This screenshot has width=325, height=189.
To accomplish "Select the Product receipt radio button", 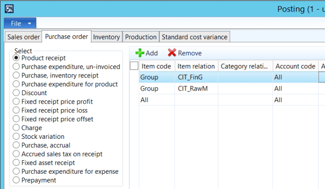I will coord(16,58).
